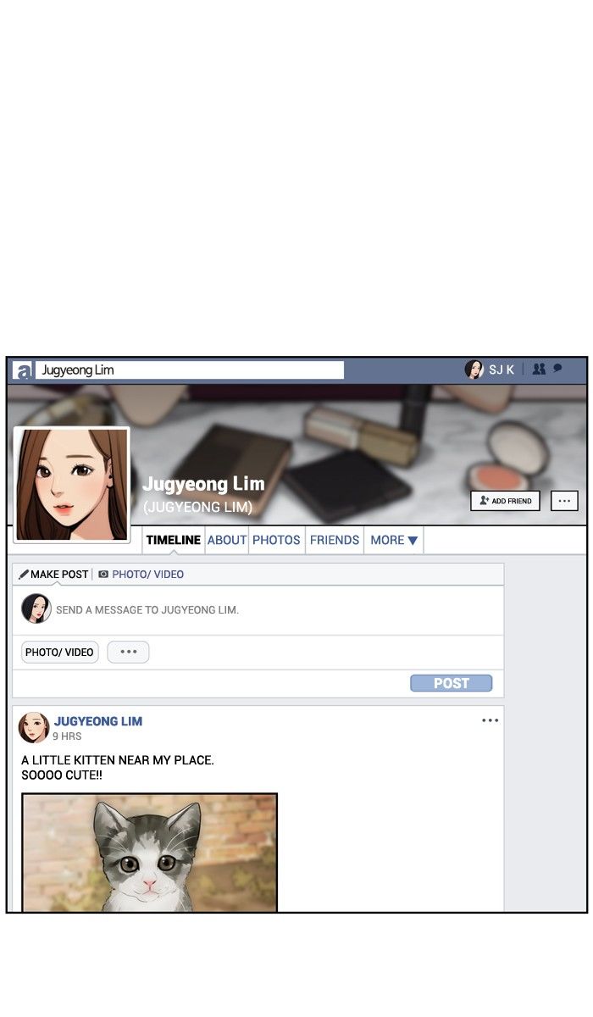The height and width of the screenshot is (1017, 593).
Task: Expand the ellipsis options in the composer
Action: point(129,652)
